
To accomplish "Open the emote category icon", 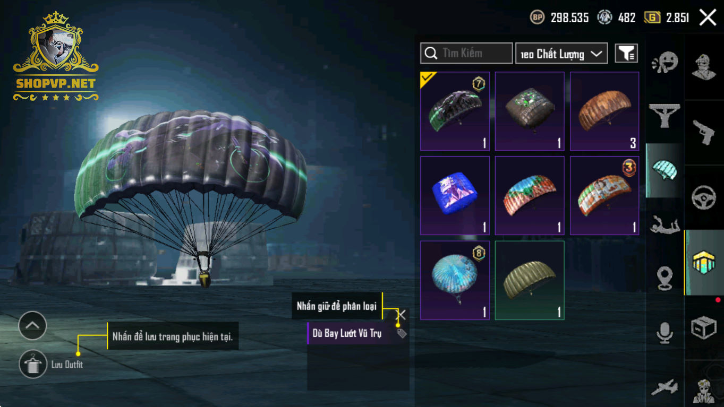I will coord(665,62).
